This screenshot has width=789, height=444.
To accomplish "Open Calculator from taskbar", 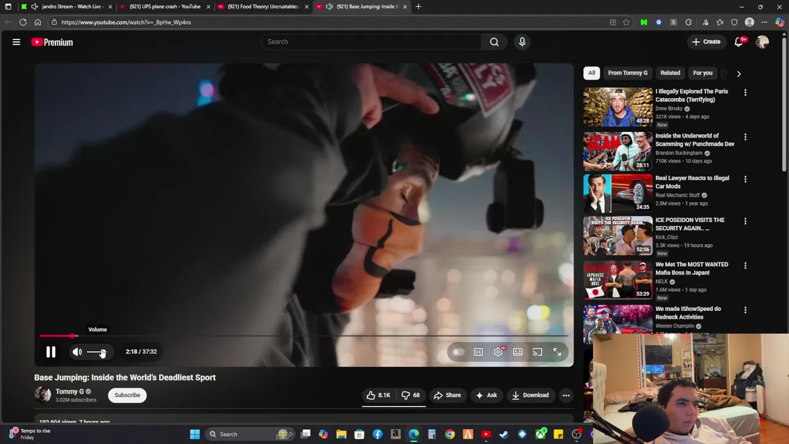I will click(431, 434).
